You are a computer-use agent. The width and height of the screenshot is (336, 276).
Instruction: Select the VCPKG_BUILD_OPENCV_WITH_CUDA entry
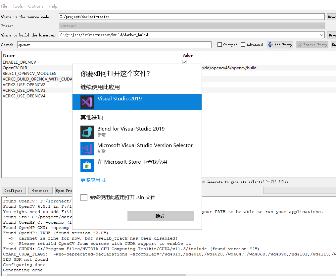tap(37, 79)
